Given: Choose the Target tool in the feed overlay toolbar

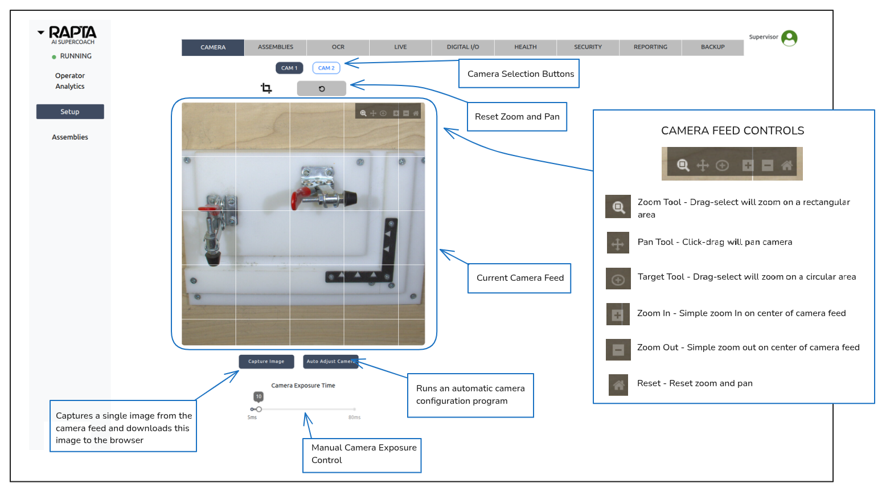Looking at the screenshot, I should 383,113.
